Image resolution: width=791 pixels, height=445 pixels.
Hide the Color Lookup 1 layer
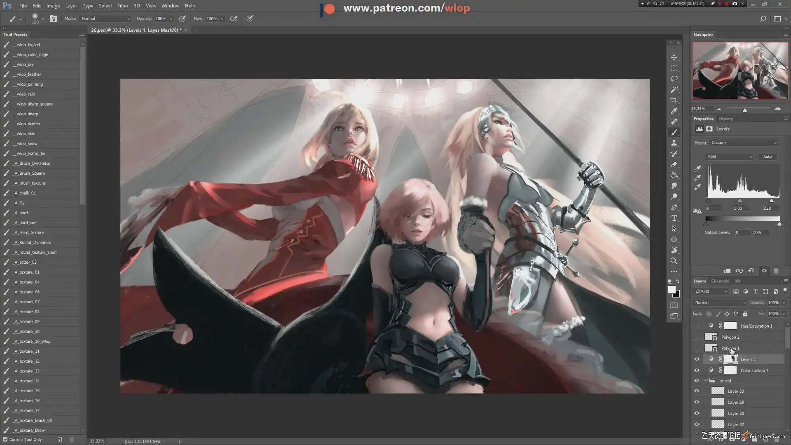tap(697, 370)
